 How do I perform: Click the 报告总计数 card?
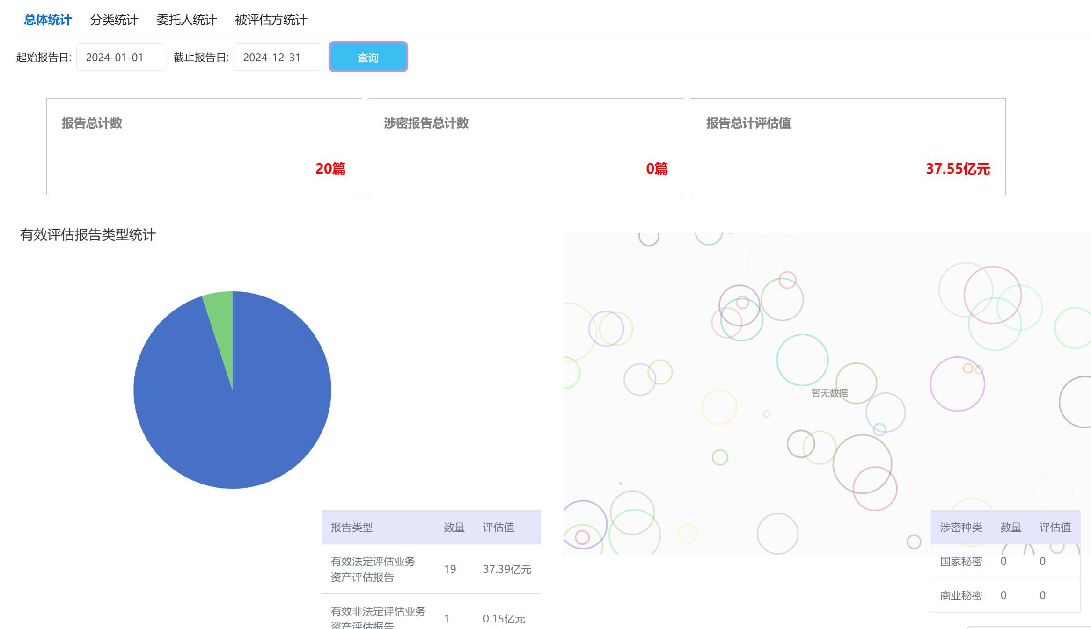click(x=204, y=146)
